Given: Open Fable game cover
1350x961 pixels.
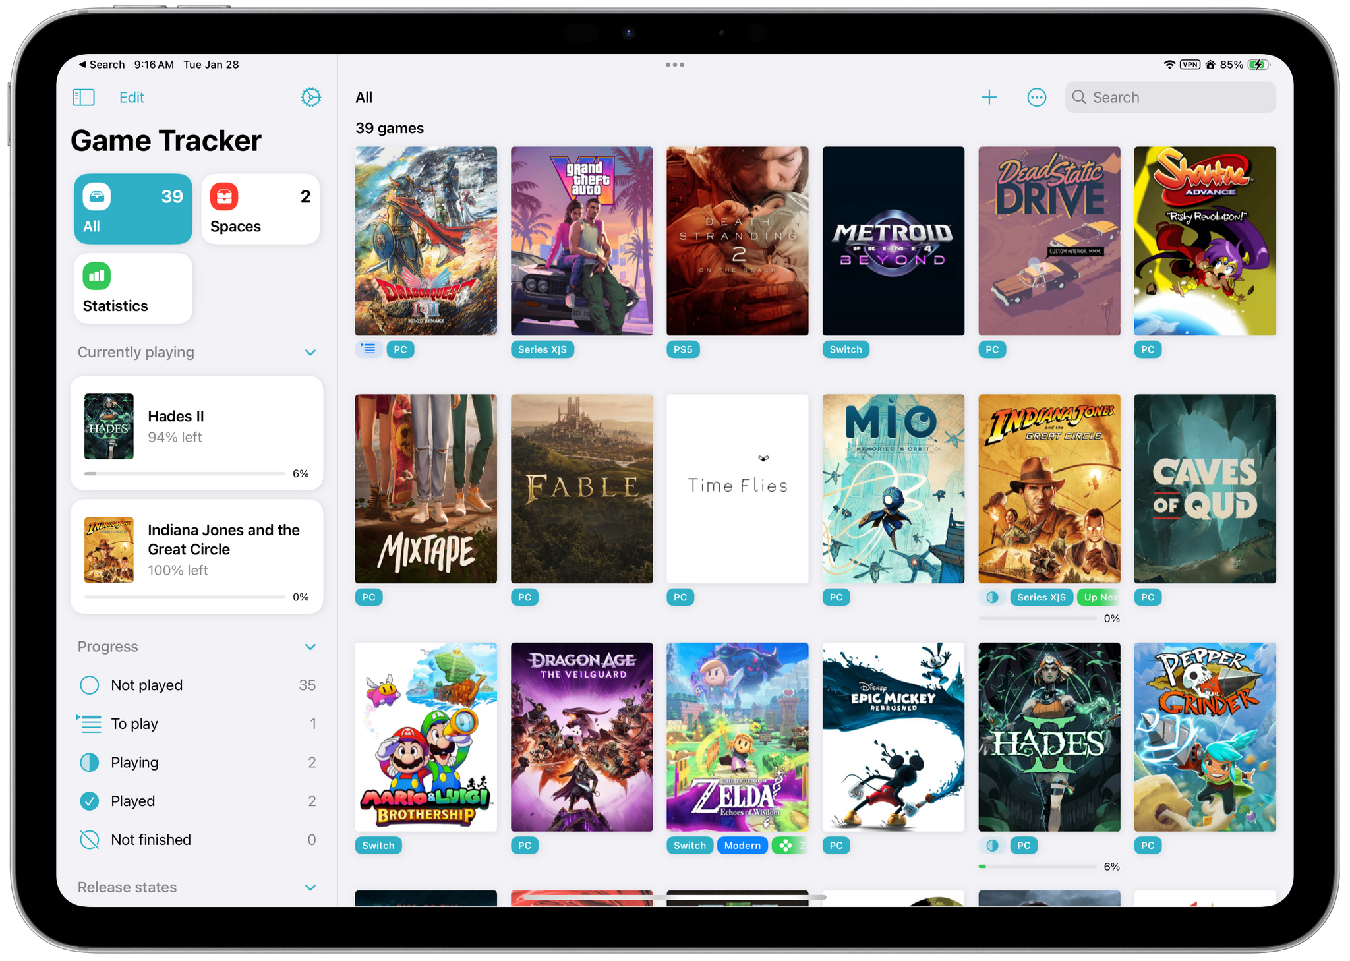Looking at the screenshot, I should coord(582,489).
